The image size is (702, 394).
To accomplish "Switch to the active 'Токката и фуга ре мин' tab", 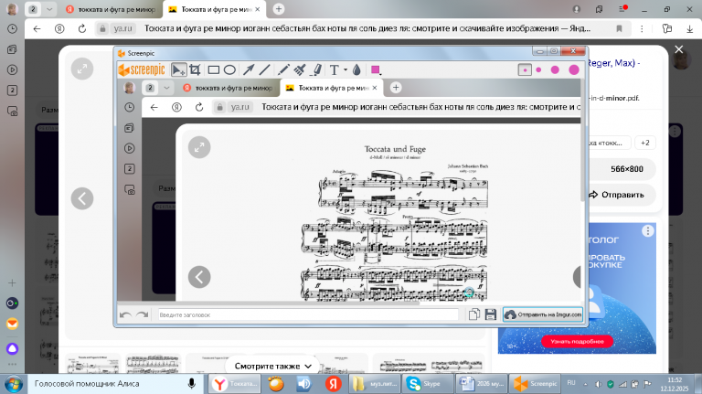I will (x=210, y=9).
